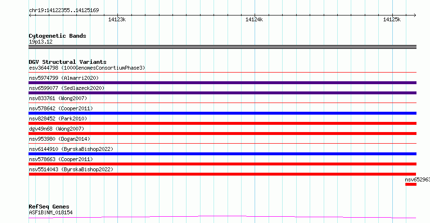Open variant nsv578663 (Cooper2011) label
Screen dimensions: 430x223
coord(61,159)
